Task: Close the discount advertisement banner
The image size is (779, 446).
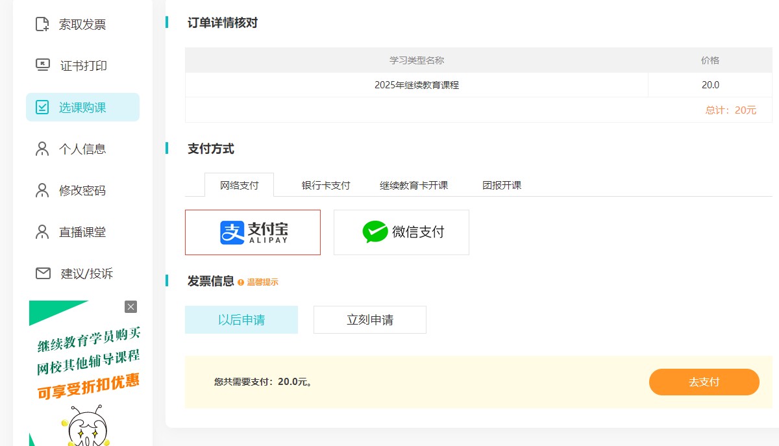Action: pos(130,307)
